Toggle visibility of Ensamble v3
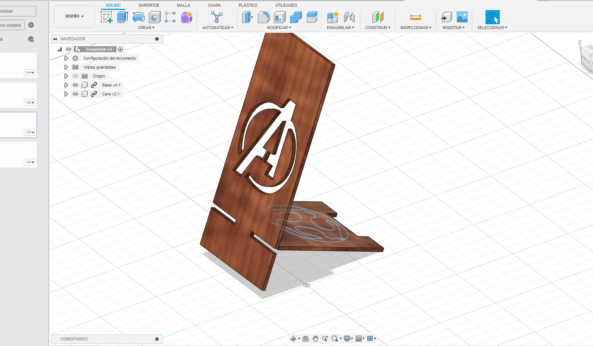 click(x=69, y=49)
